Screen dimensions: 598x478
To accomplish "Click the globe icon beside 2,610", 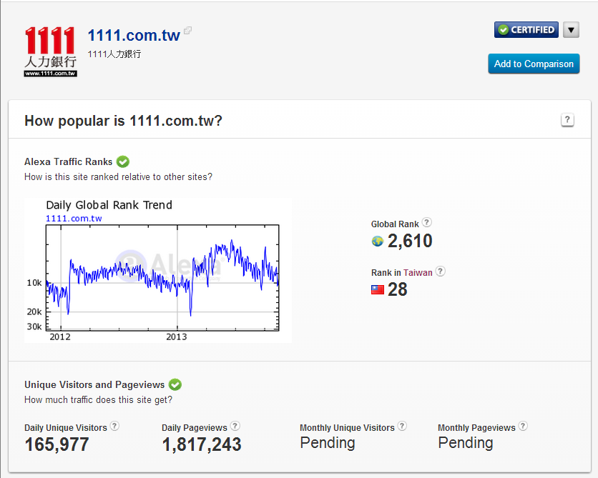I will pyautogui.click(x=377, y=241).
